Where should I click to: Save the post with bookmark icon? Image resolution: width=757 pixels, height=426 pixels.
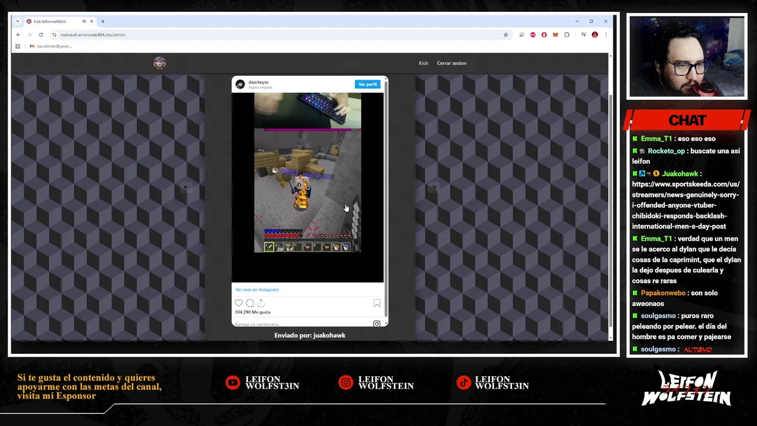pyautogui.click(x=377, y=303)
